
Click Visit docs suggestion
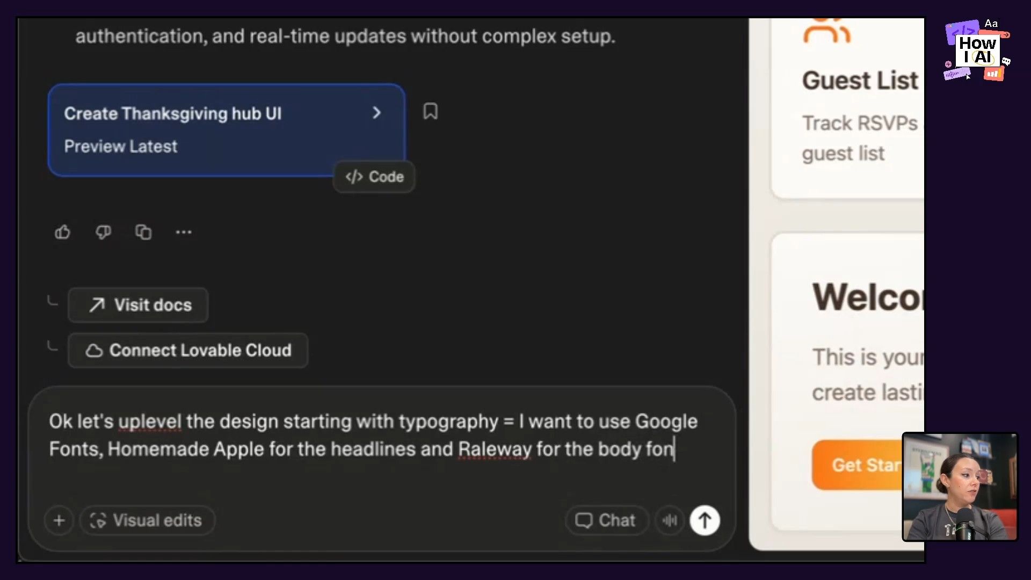tap(138, 305)
